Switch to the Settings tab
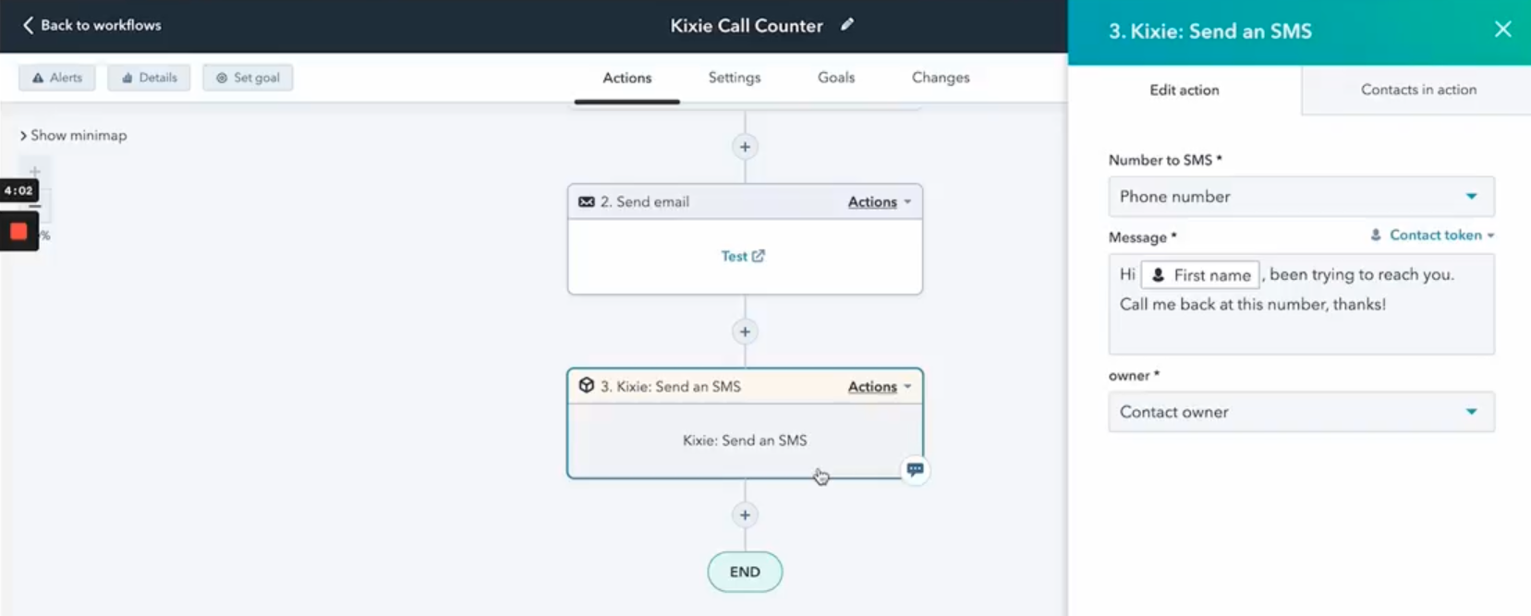This screenshot has width=1531, height=616. click(735, 78)
